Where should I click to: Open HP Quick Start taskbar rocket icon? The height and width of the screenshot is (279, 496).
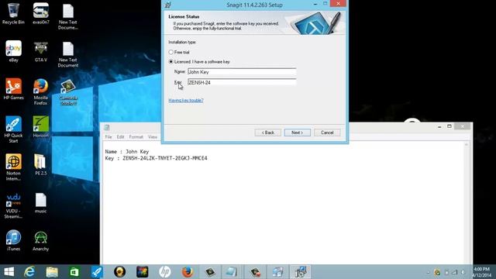tap(97, 272)
